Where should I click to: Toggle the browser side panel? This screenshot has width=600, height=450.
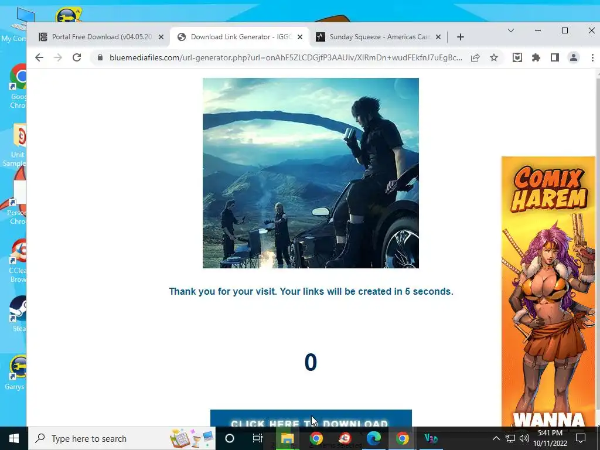(x=555, y=58)
